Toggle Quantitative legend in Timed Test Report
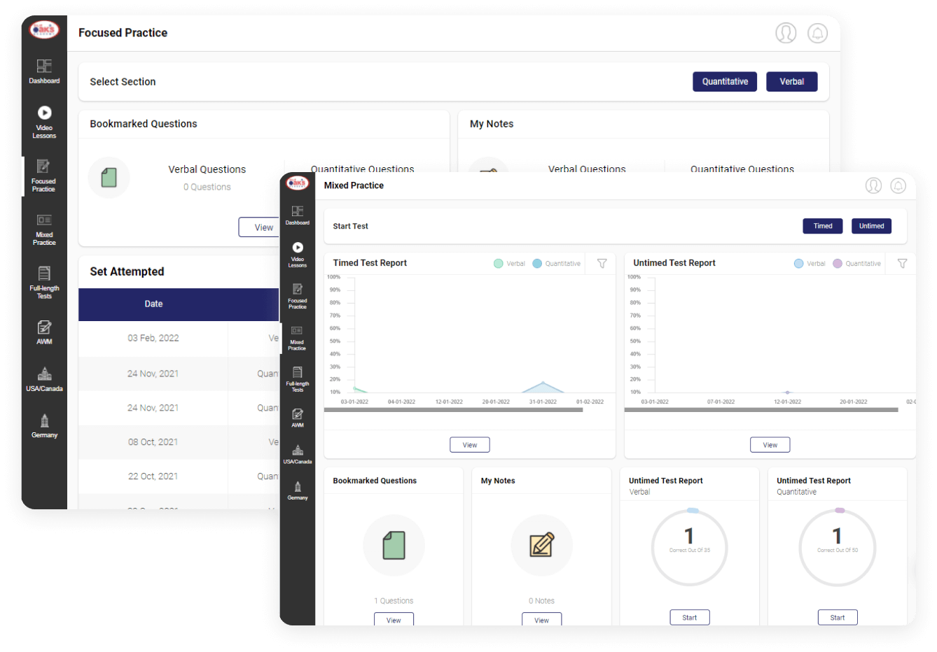Viewport: 937px width, 652px height. point(556,264)
